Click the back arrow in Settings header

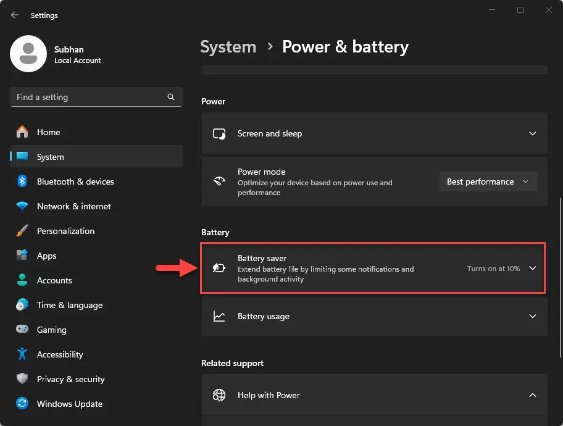(14, 15)
